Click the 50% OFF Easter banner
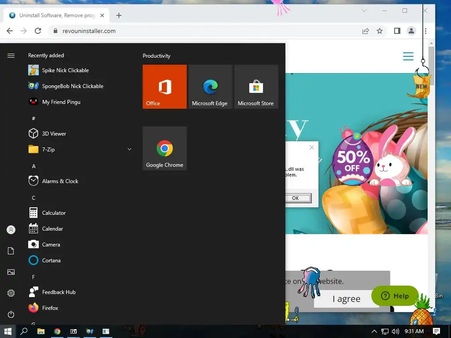Image resolution: width=451 pixels, height=338 pixels. 356,154
